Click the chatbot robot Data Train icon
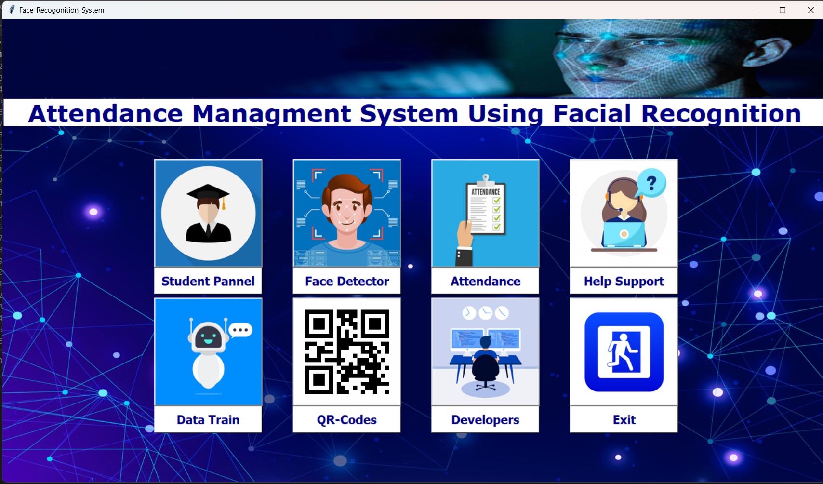The width and height of the screenshot is (823, 484). 208,352
